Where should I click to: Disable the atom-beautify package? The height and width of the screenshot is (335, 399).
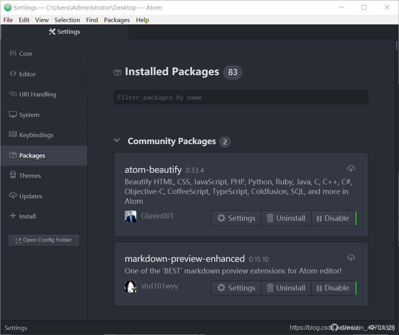tap(333, 218)
